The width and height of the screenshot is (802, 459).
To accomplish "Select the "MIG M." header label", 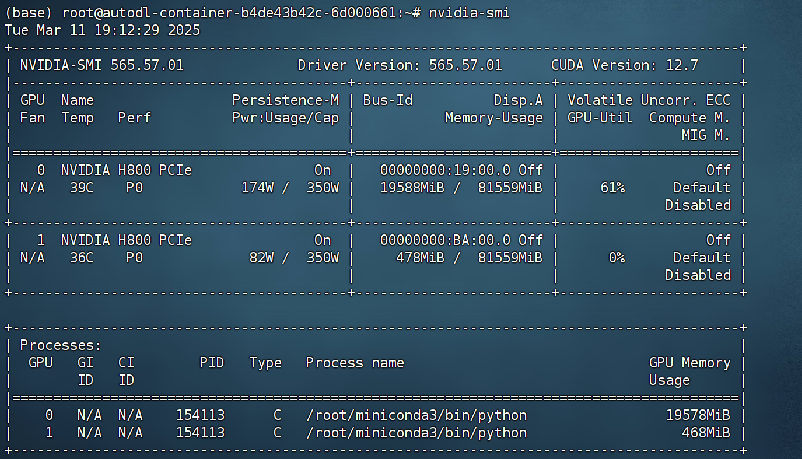I will 706,135.
